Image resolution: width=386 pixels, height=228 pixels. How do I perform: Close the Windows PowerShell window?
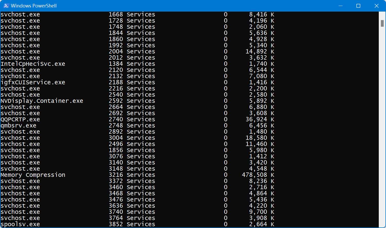pos(376,6)
